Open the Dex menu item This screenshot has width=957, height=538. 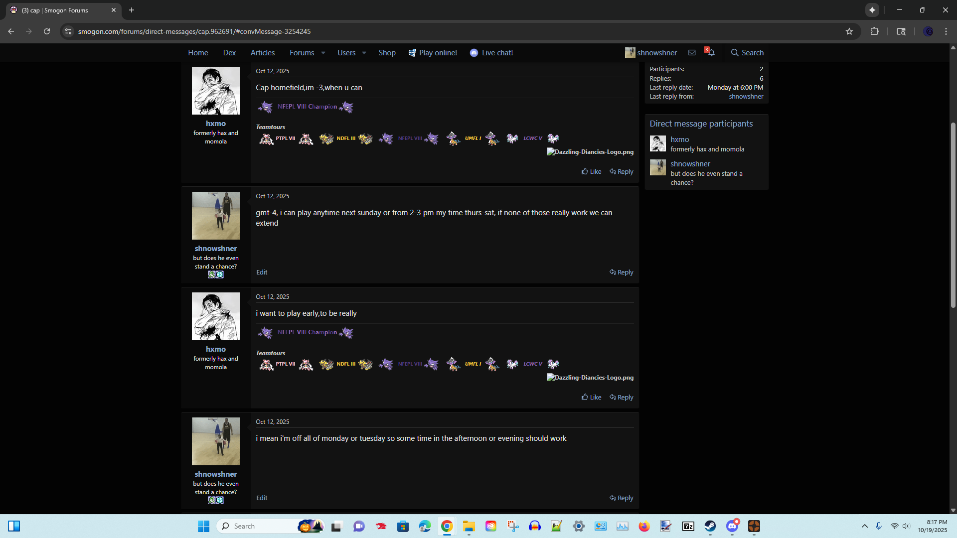tap(229, 53)
